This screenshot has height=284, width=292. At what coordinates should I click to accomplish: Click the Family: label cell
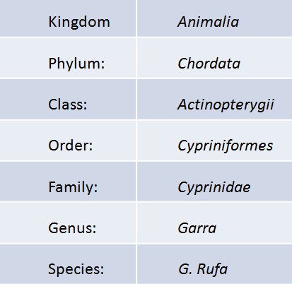point(68,182)
